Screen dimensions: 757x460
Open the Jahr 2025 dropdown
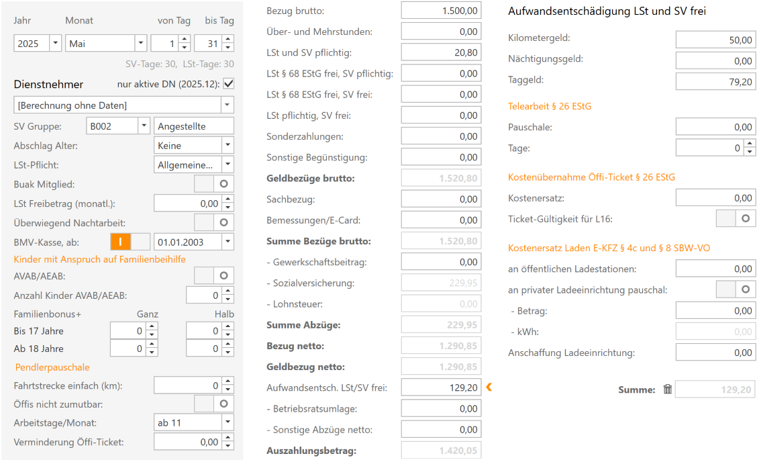click(x=54, y=44)
